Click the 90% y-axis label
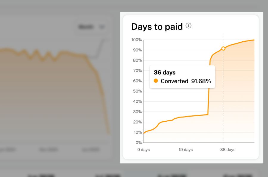This screenshot has width=268, height=177. pos(137,50)
